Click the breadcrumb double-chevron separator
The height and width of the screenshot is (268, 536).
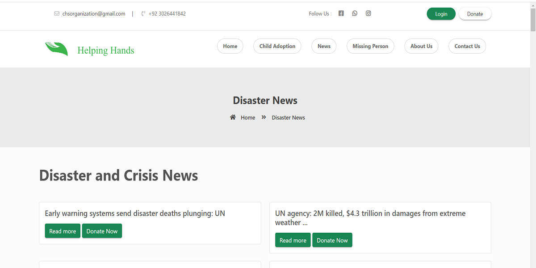pos(264,117)
